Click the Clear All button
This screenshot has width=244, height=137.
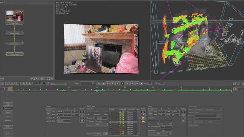coord(98,134)
